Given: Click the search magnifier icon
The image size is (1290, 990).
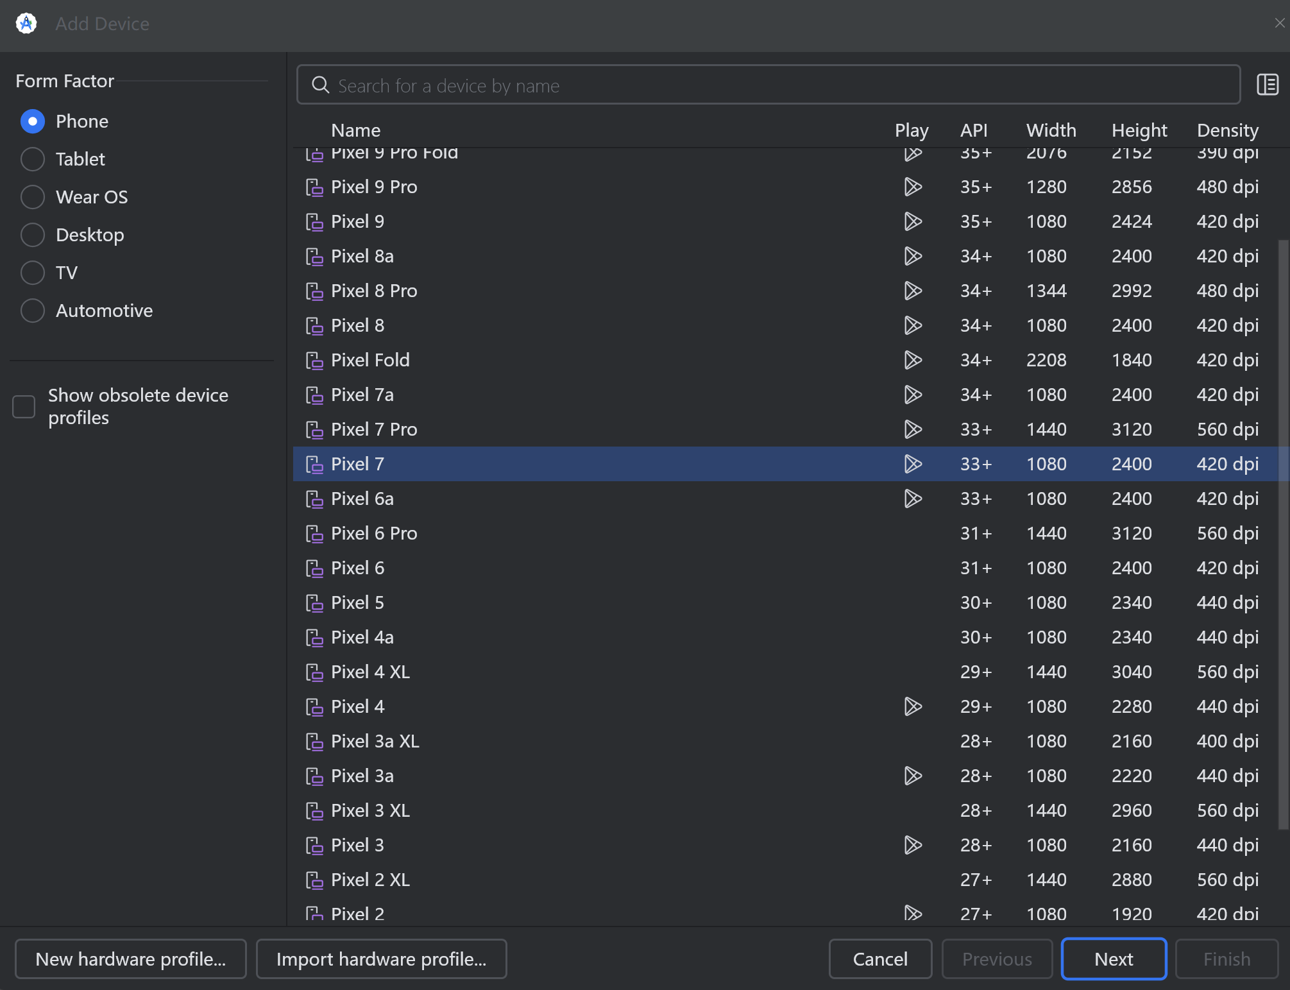Looking at the screenshot, I should tap(320, 85).
